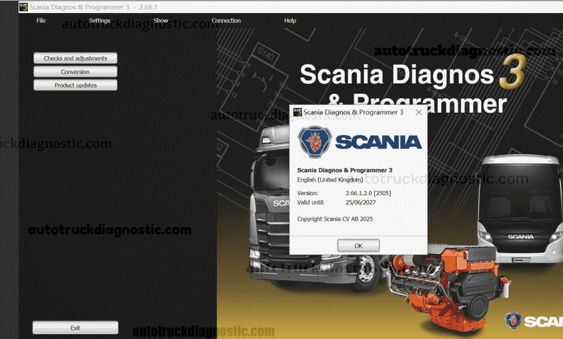Open the Help menu
Image resolution: width=563 pixels, height=339 pixels.
pyautogui.click(x=290, y=21)
